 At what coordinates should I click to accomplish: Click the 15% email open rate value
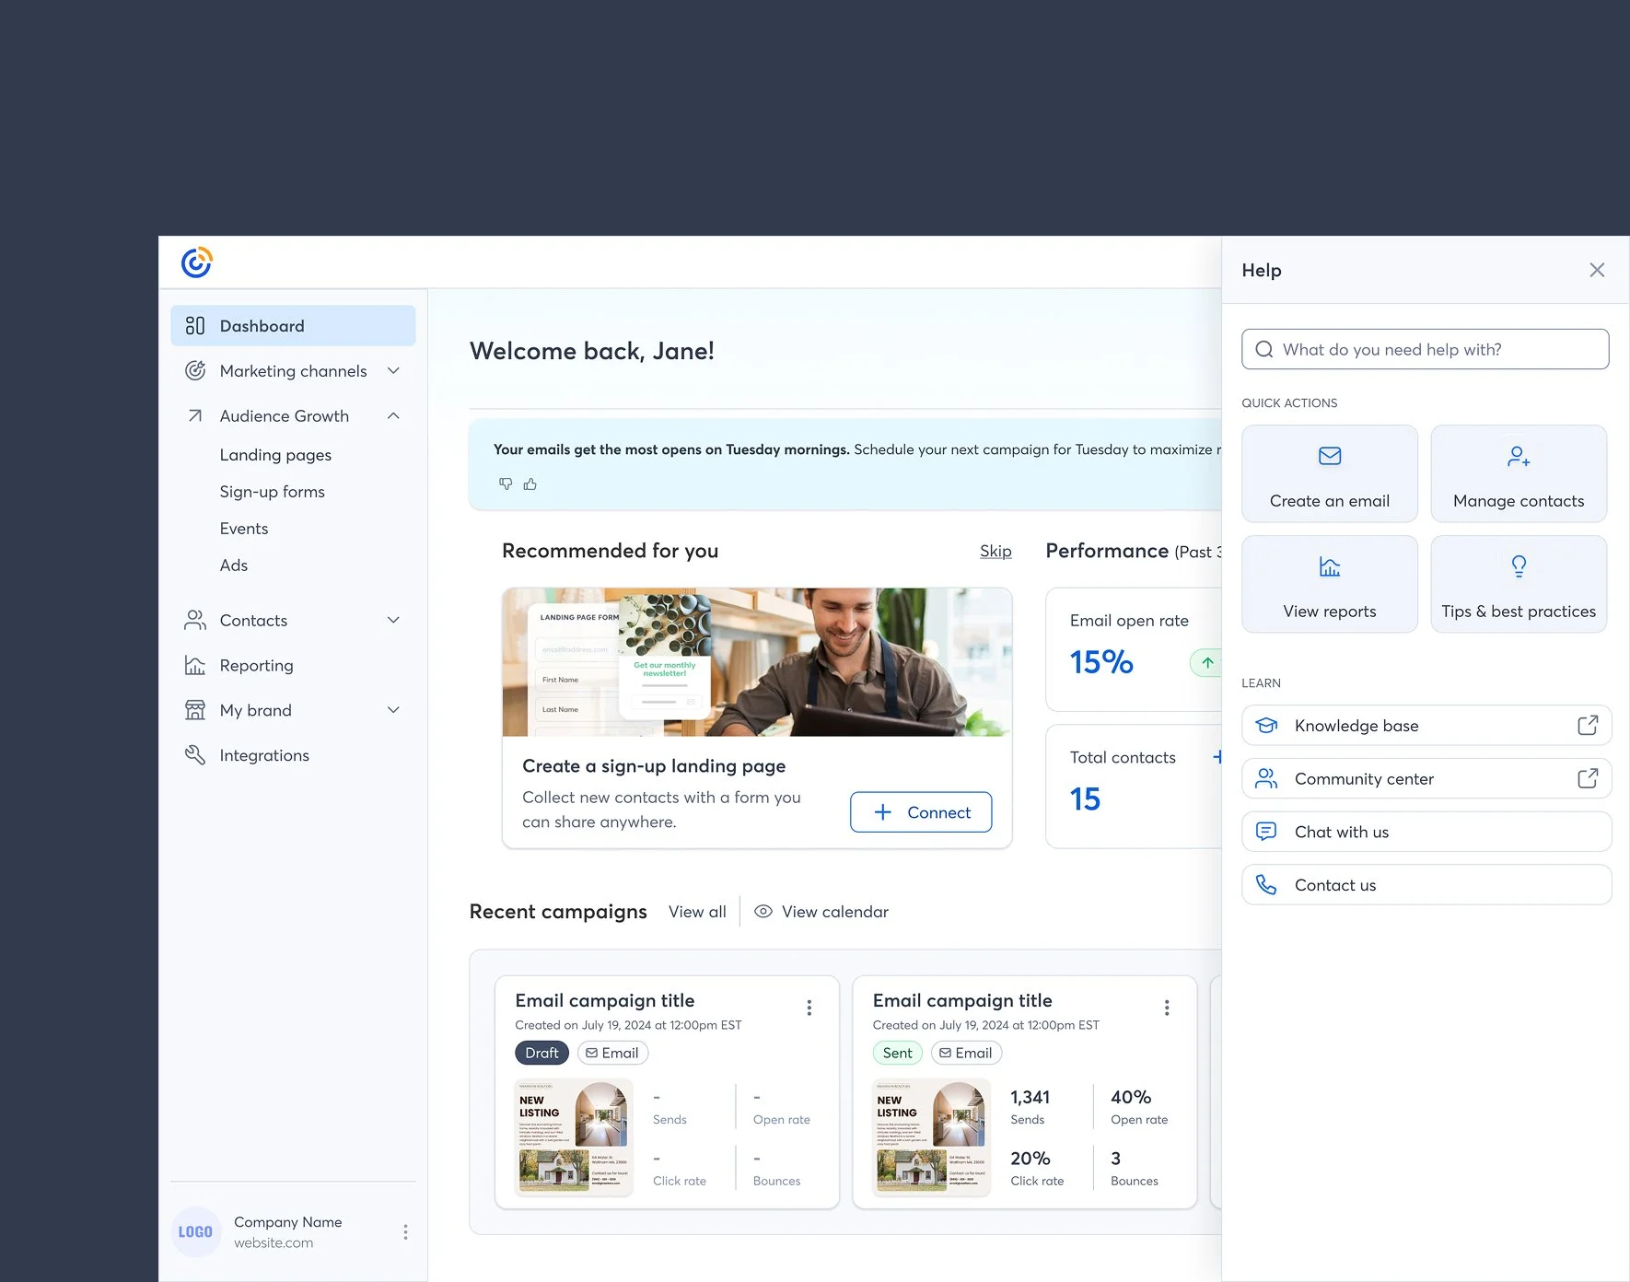tap(1101, 662)
